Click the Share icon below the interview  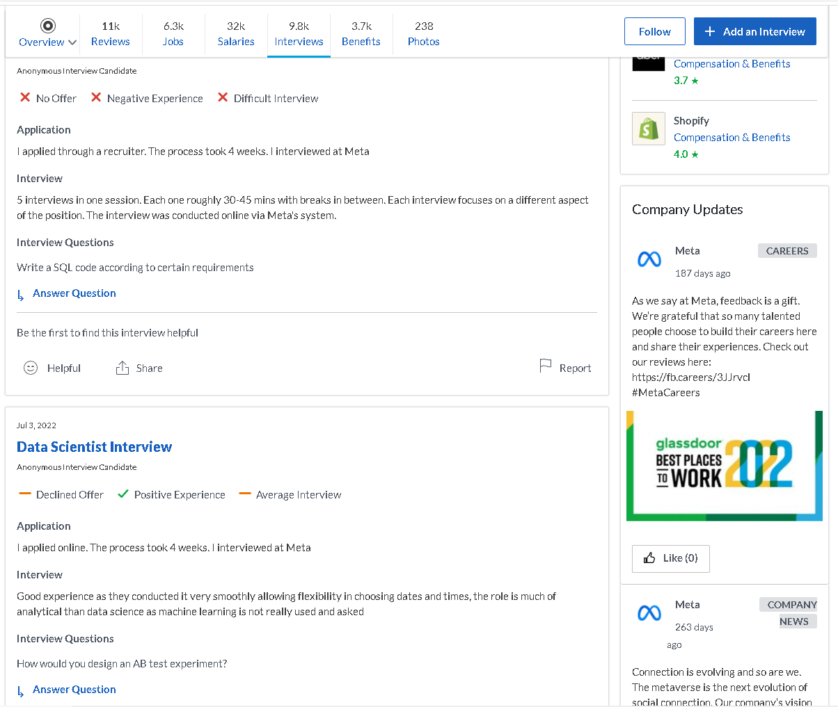[x=123, y=367]
